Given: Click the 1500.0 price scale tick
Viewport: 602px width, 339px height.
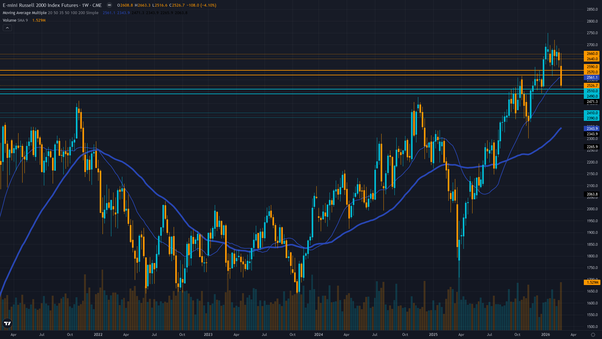Looking at the screenshot, I should pyautogui.click(x=592, y=327).
